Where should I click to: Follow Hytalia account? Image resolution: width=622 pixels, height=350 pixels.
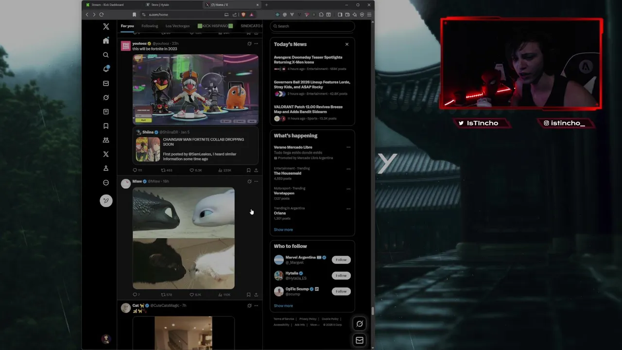coord(341,276)
